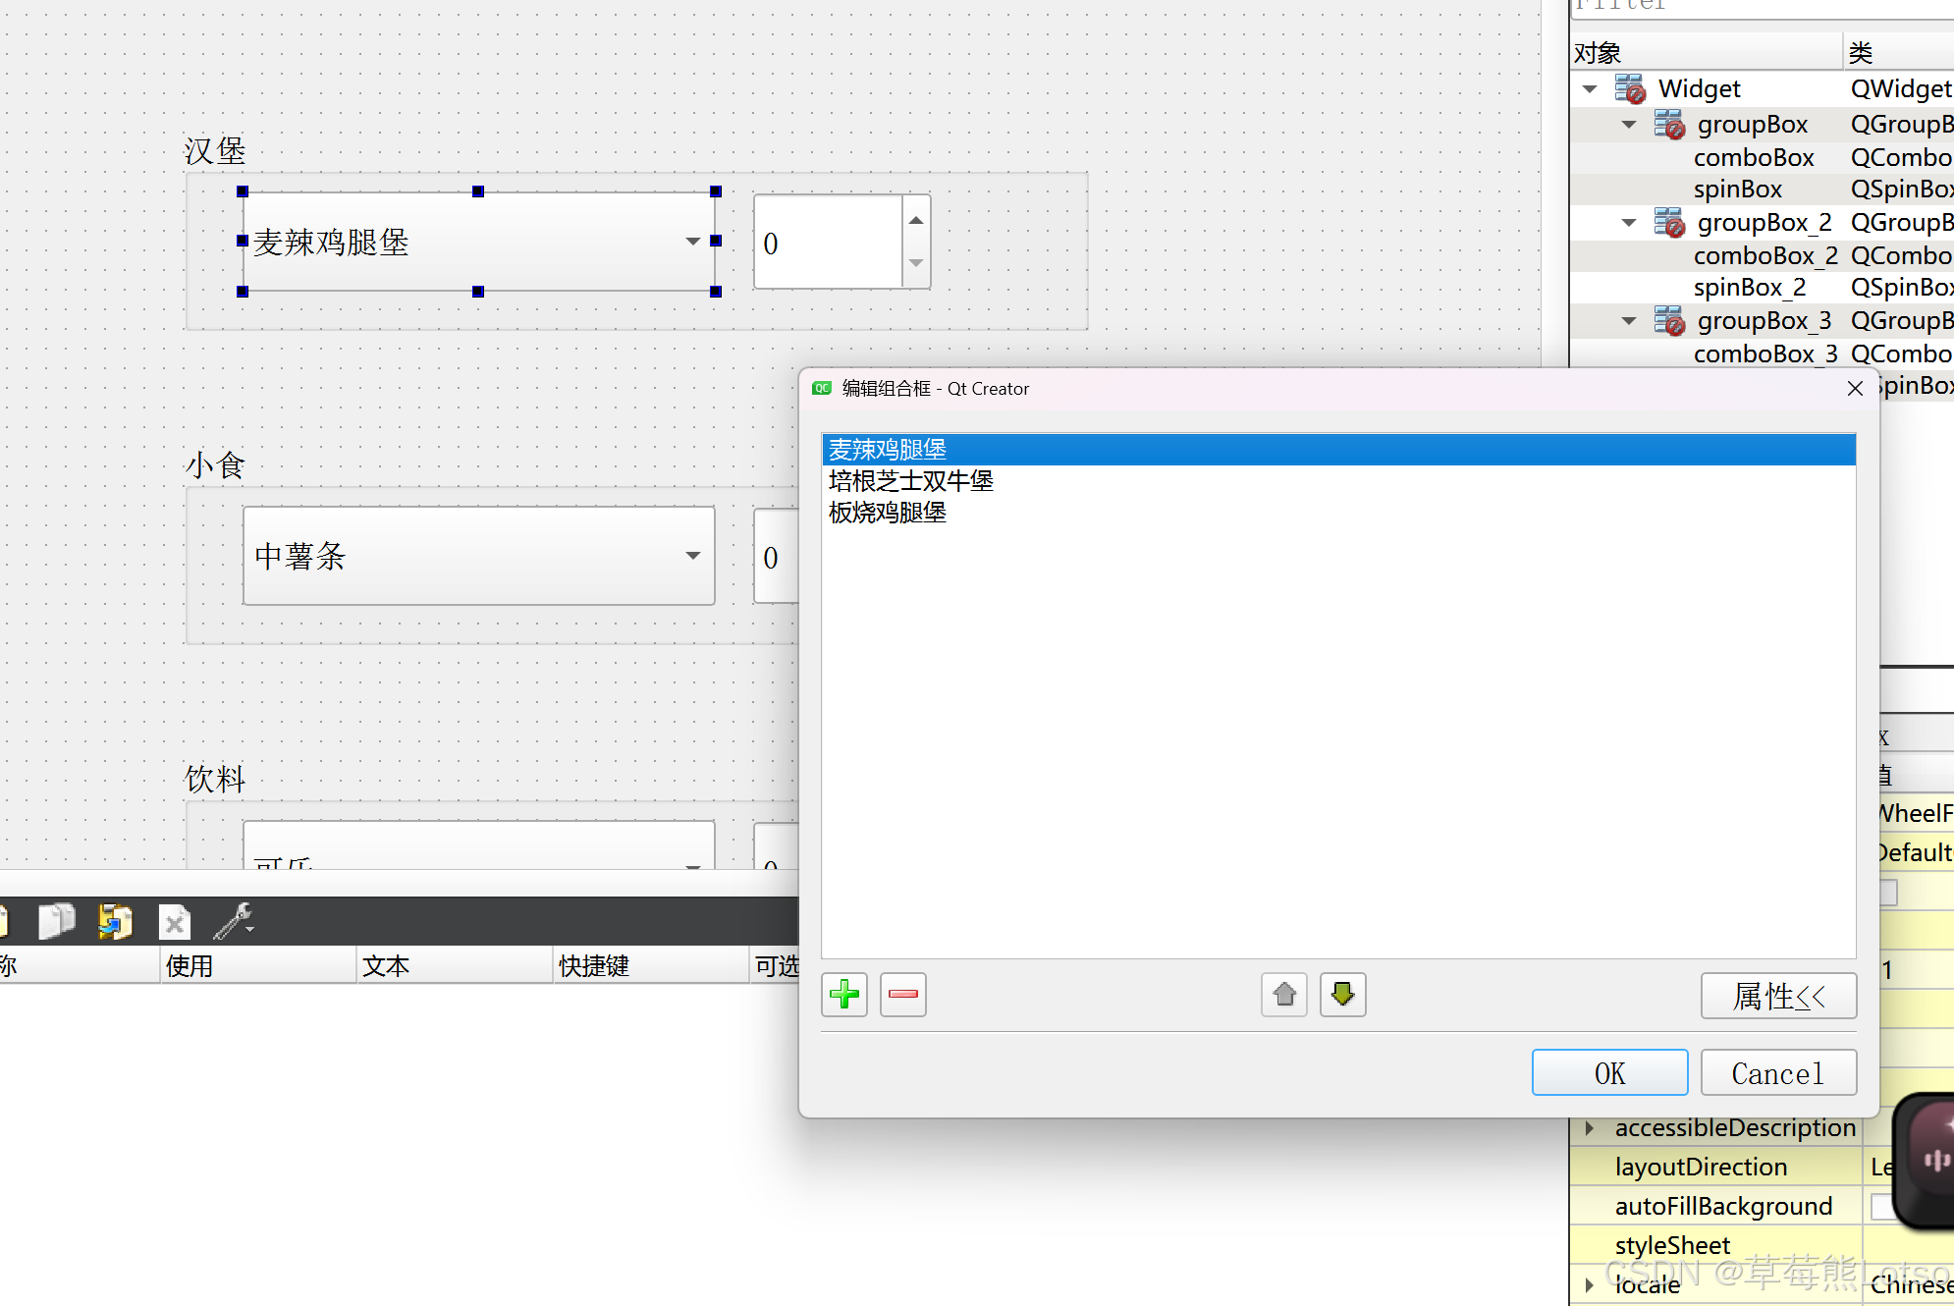Click the copy action icon in the action editor
The width and height of the screenshot is (1954, 1306).
coord(56,921)
